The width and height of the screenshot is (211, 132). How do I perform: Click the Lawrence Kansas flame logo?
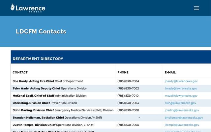pyautogui.click(x=28, y=8)
